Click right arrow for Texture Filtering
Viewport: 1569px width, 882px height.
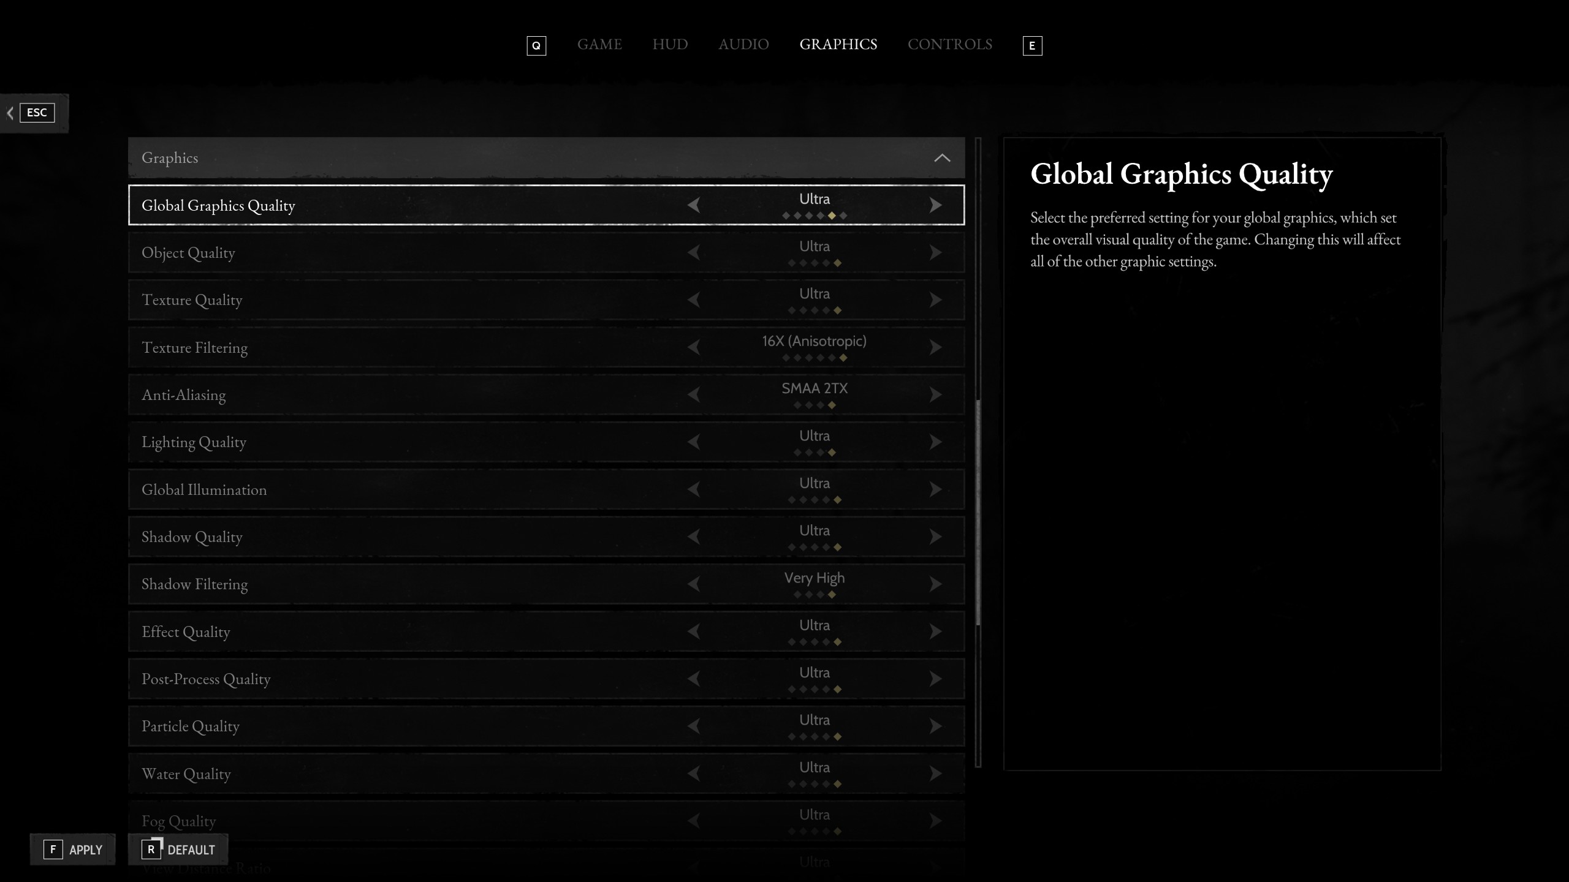coord(935,347)
